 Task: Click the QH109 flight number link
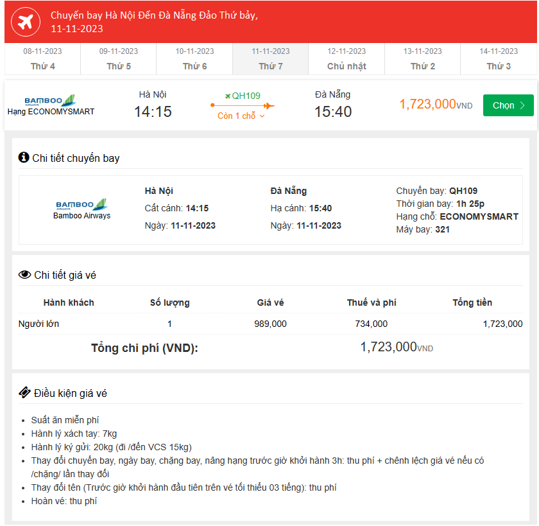coord(246,96)
